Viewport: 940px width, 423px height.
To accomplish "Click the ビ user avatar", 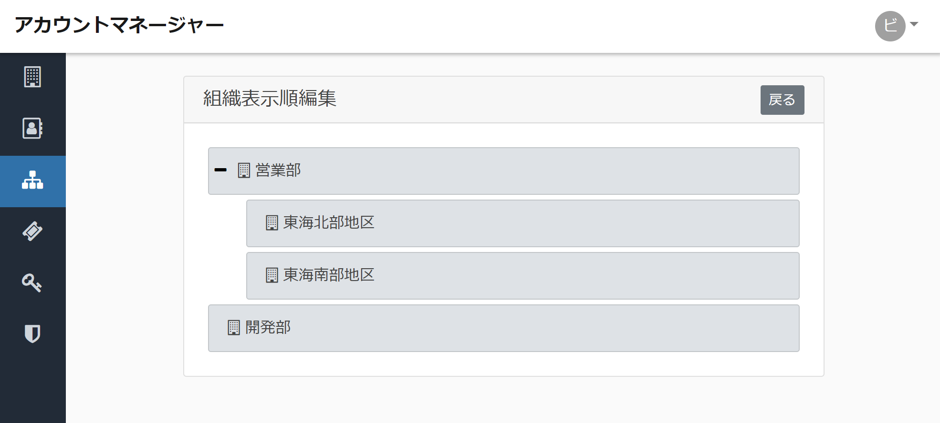I will [x=890, y=26].
